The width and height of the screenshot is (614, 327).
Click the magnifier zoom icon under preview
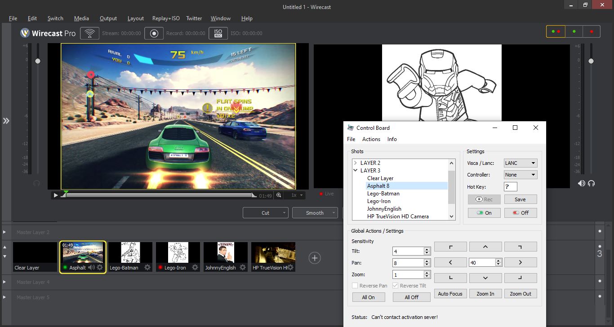(x=279, y=195)
